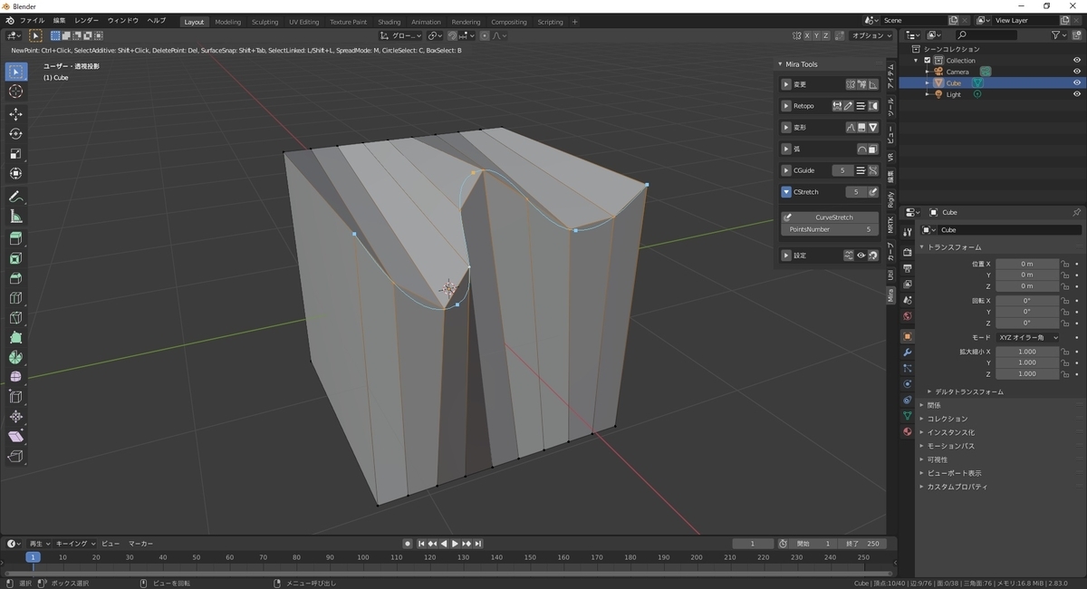Uncheck the Collection exclude checkbox

point(928,61)
